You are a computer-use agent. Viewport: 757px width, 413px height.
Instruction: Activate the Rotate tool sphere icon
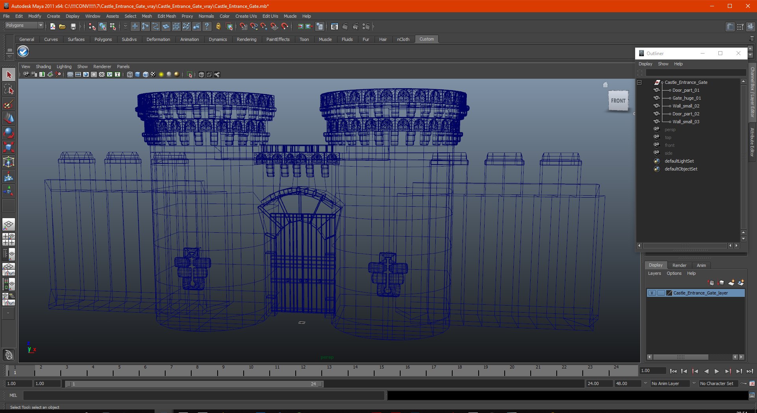(9, 133)
